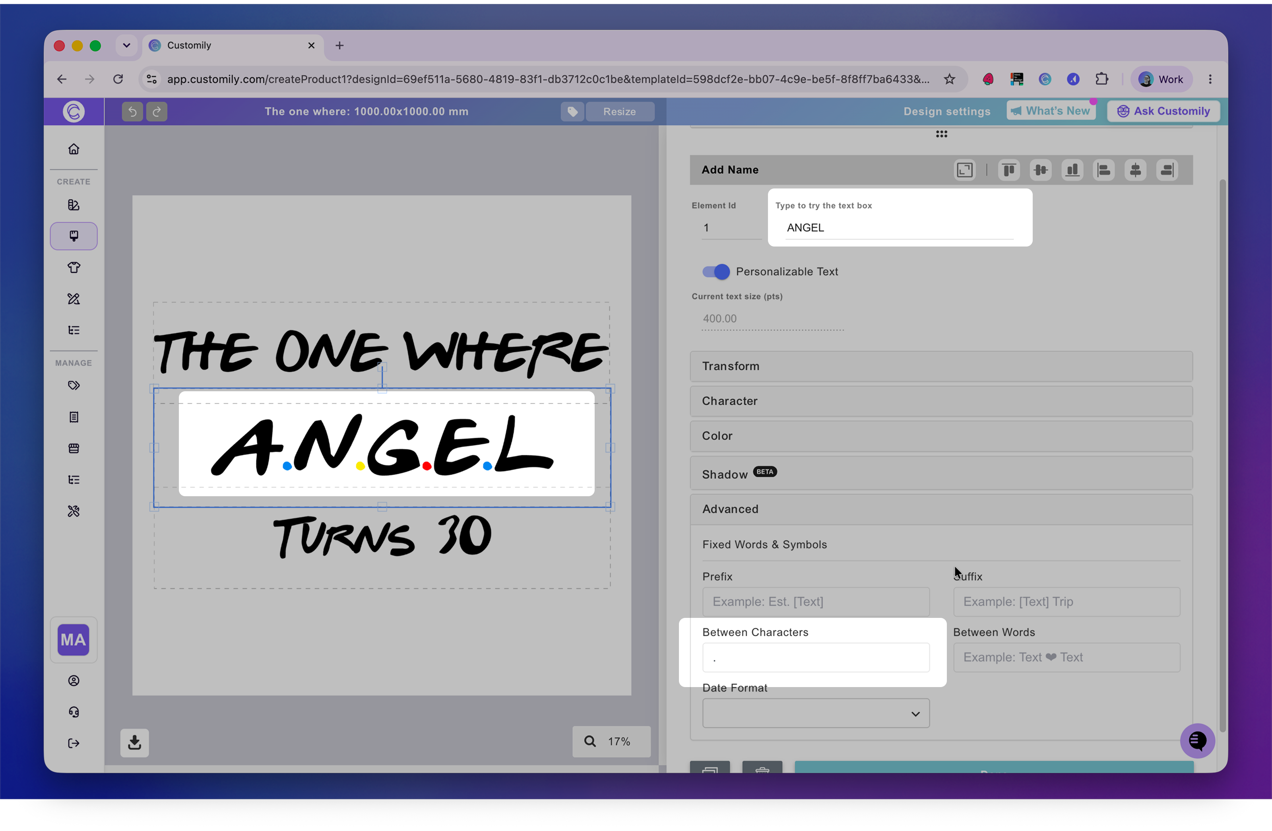Redo the last undone change
This screenshot has height=831, width=1272.
[x=157, y=111]
